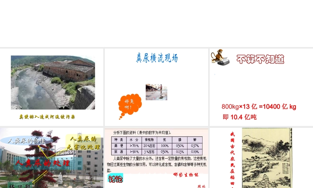The height and width of the screenshot is (188, 313).
Task: Click the red 人粪尿的处理 title
Action: click(x=43, y=163)
